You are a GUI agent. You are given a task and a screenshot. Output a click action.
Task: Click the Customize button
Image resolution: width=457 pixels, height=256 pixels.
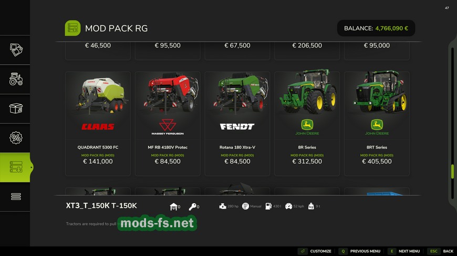pyautogui.click(x=315, y=251)
